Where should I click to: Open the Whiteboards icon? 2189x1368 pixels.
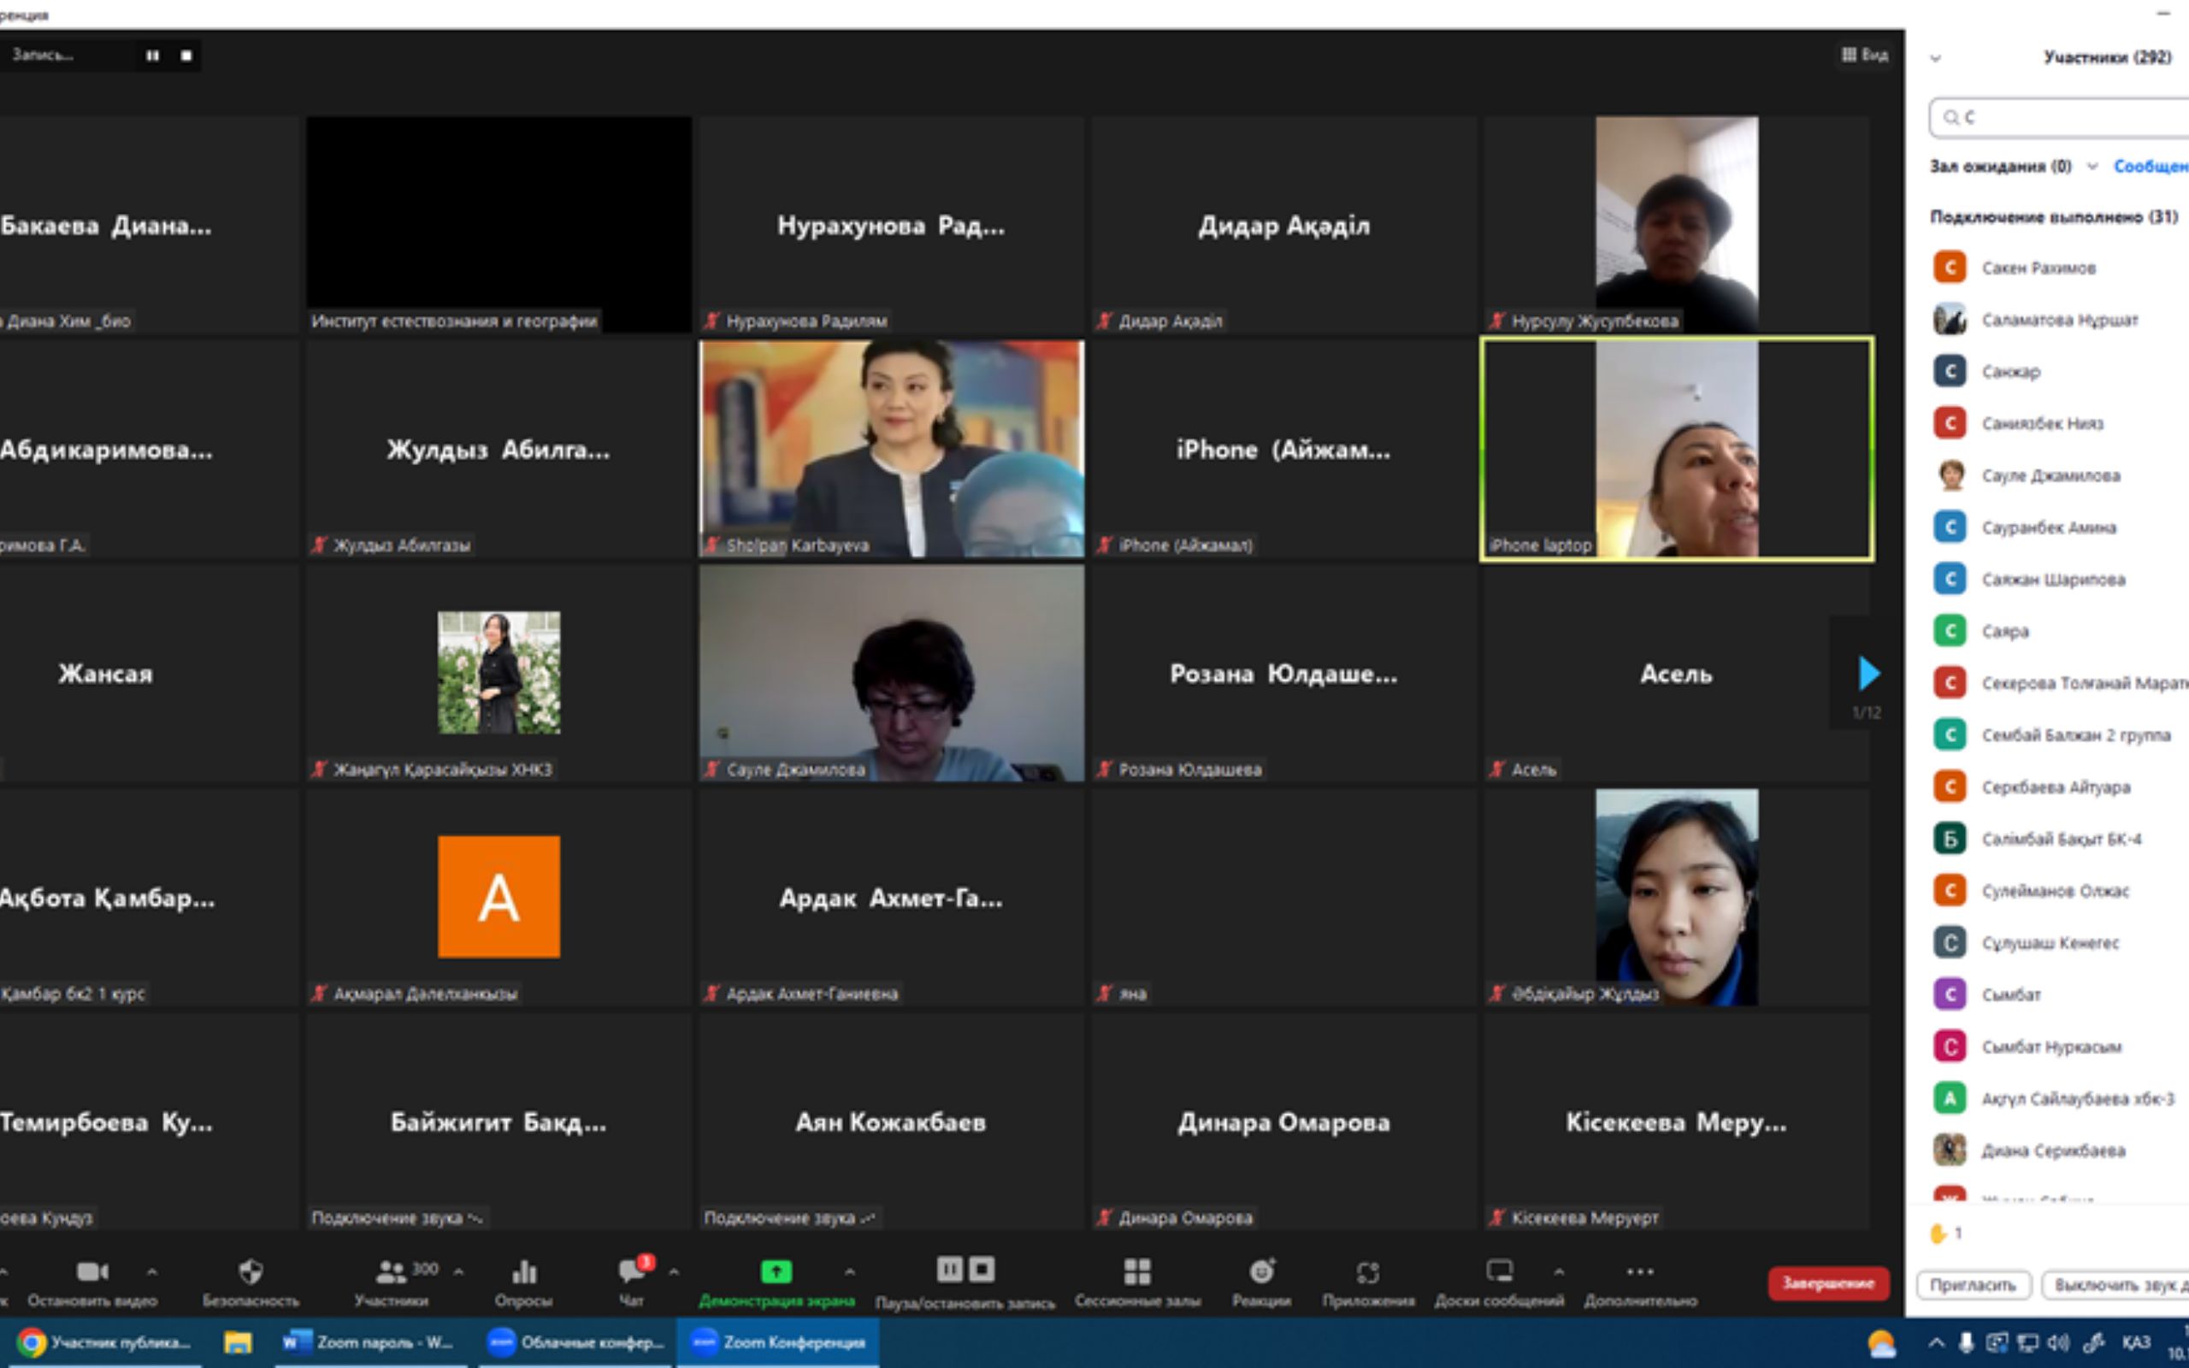(1499, 1272)
